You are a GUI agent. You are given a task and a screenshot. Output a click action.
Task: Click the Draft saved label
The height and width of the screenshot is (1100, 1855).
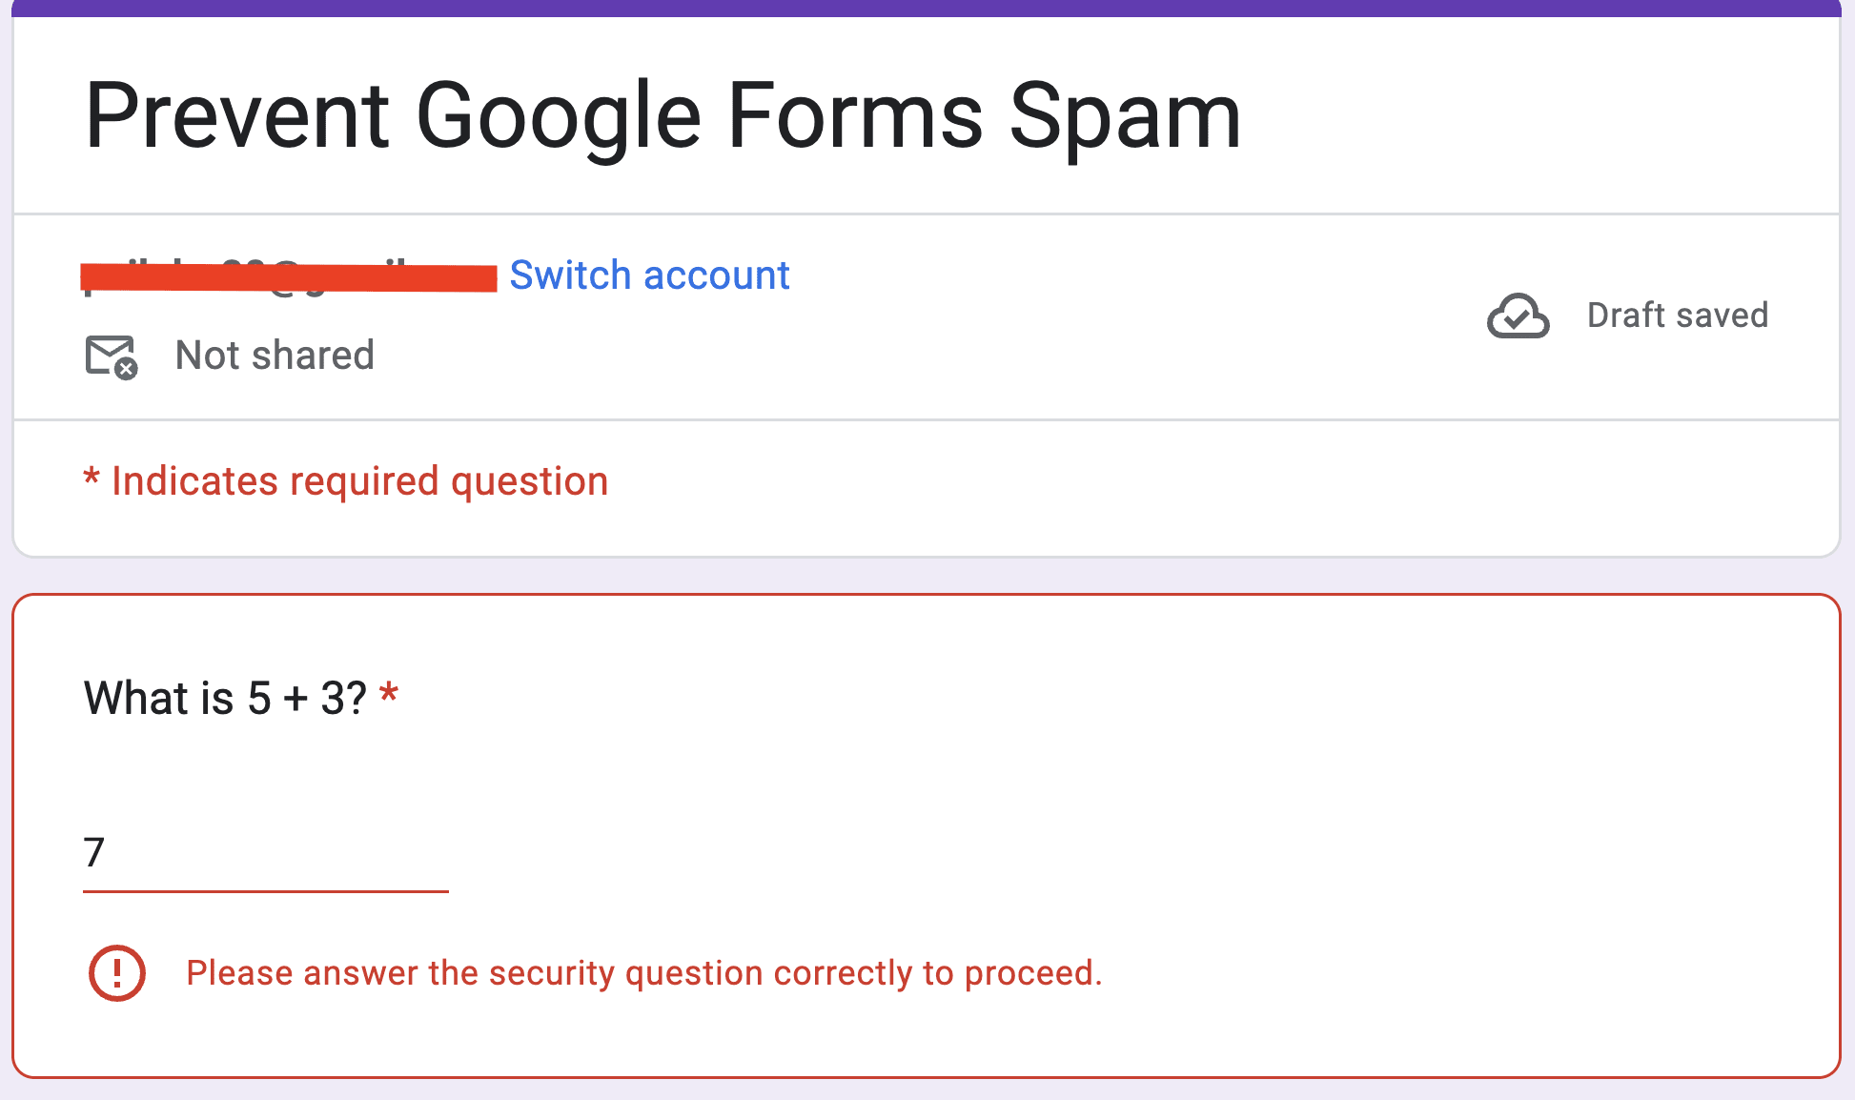click(1678, 316)
